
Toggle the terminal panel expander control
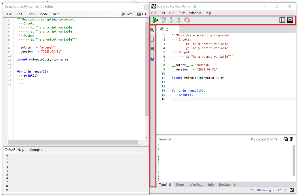tap(290, 20)
